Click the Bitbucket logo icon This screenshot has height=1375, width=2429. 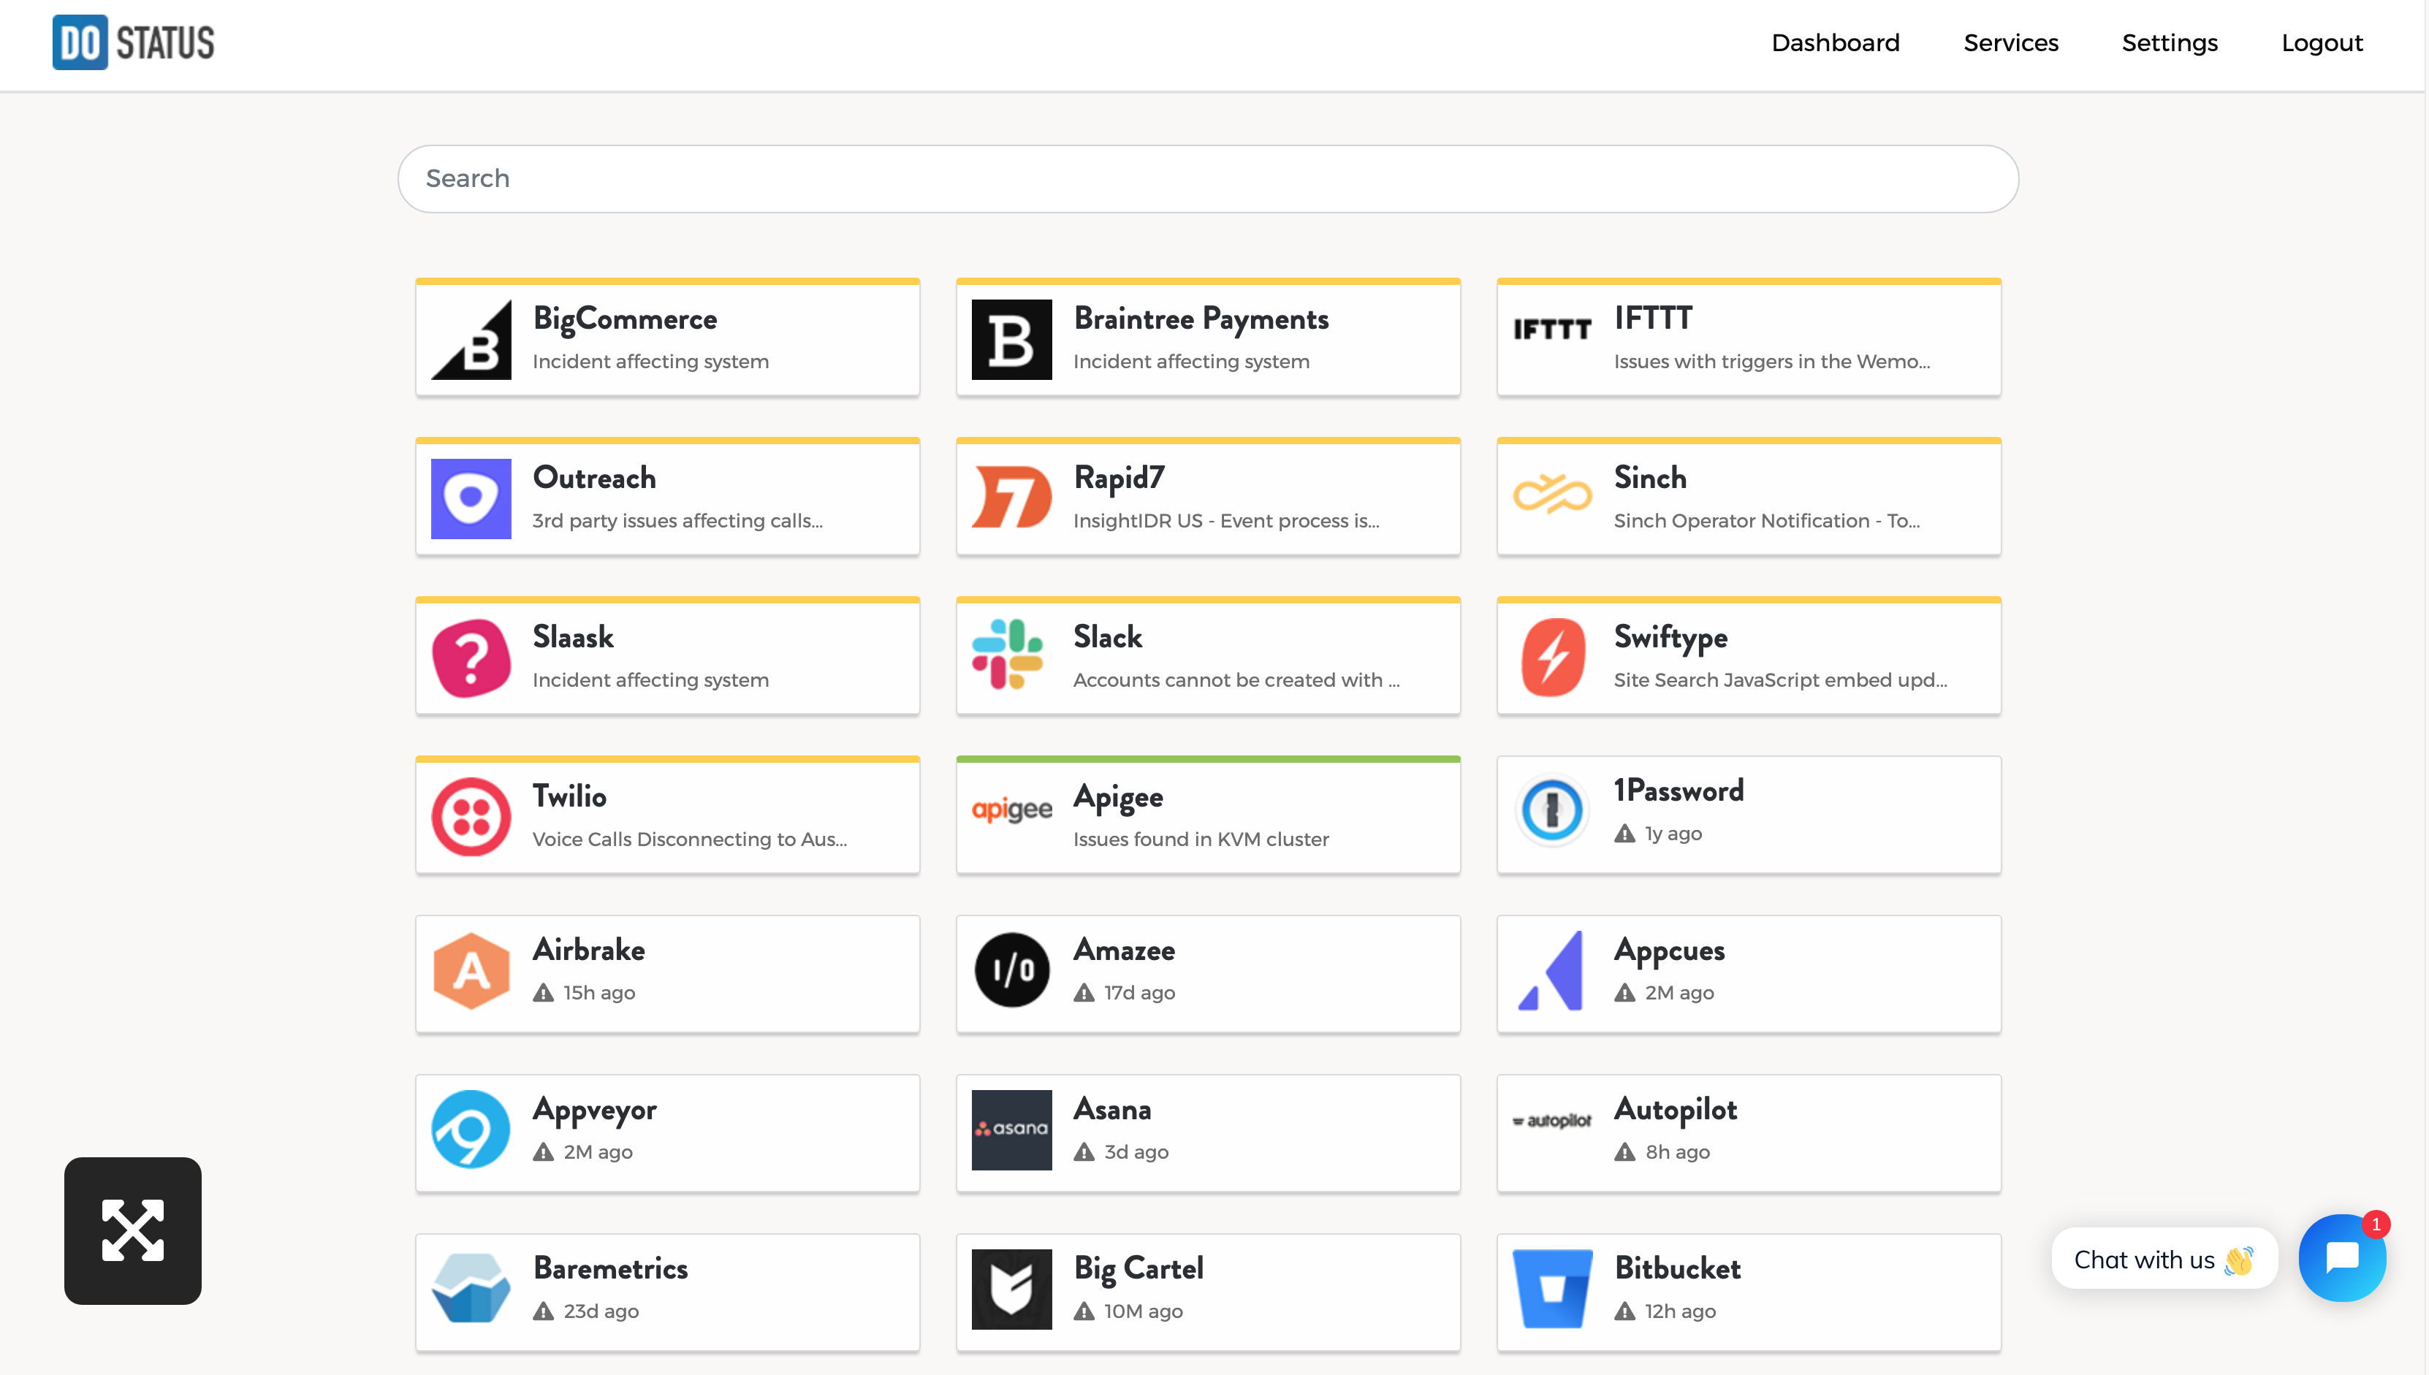point(1551,1288)
